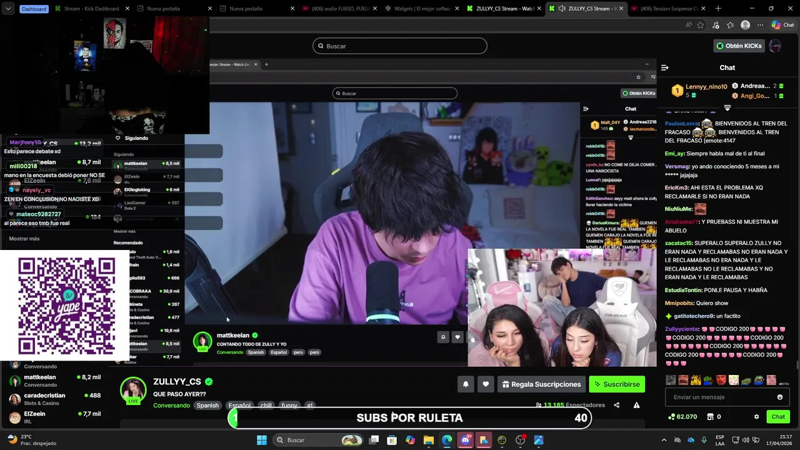Collapse the chat panel arrow icon
The image size is (800, 450).
pyautogui.click(x=665, y=67)
